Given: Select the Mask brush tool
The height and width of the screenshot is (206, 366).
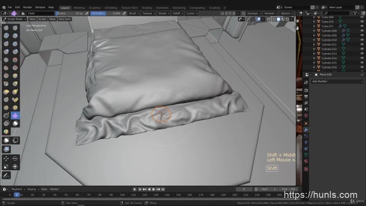Looking at the screenshot, I should pos(15,124).
